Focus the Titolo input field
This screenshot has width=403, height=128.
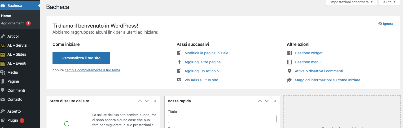[x=222, y=119]
